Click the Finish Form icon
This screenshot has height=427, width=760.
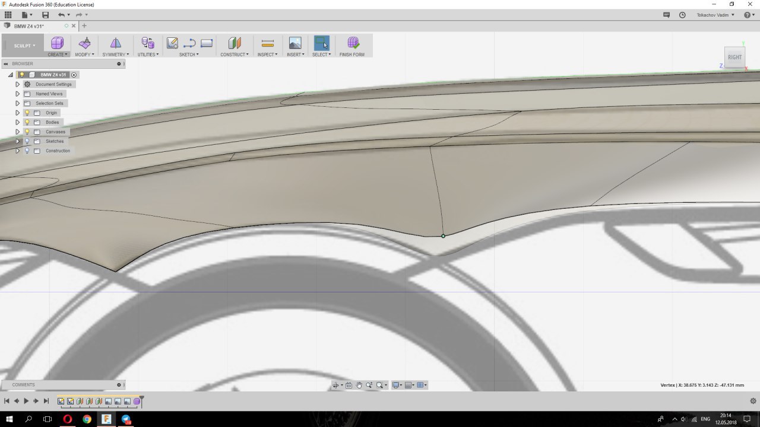pyautogui.click(x=353, y=43)
